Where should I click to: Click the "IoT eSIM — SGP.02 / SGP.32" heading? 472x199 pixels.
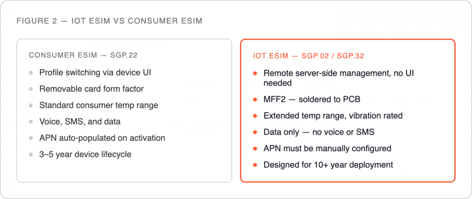[309, 56]
